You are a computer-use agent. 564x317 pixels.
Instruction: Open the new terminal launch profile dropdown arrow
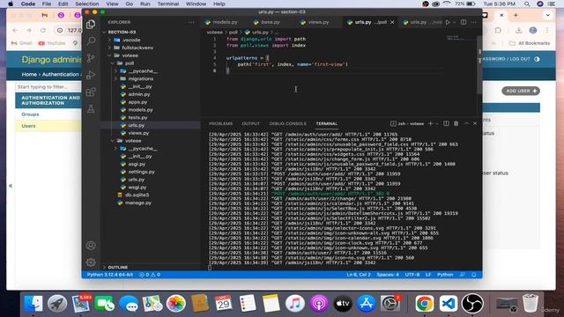tap(437, 123)
